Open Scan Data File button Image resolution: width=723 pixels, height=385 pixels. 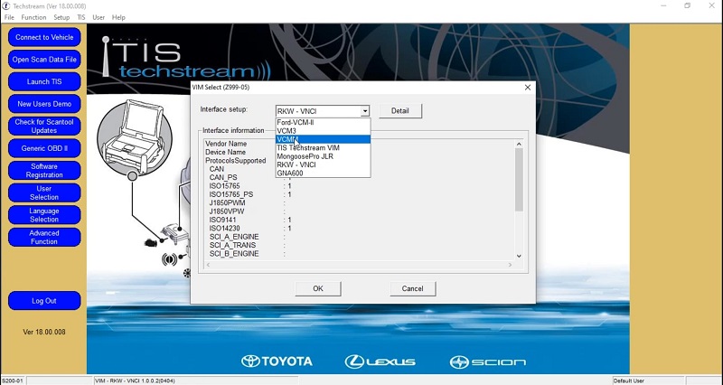tap(44, 60)
